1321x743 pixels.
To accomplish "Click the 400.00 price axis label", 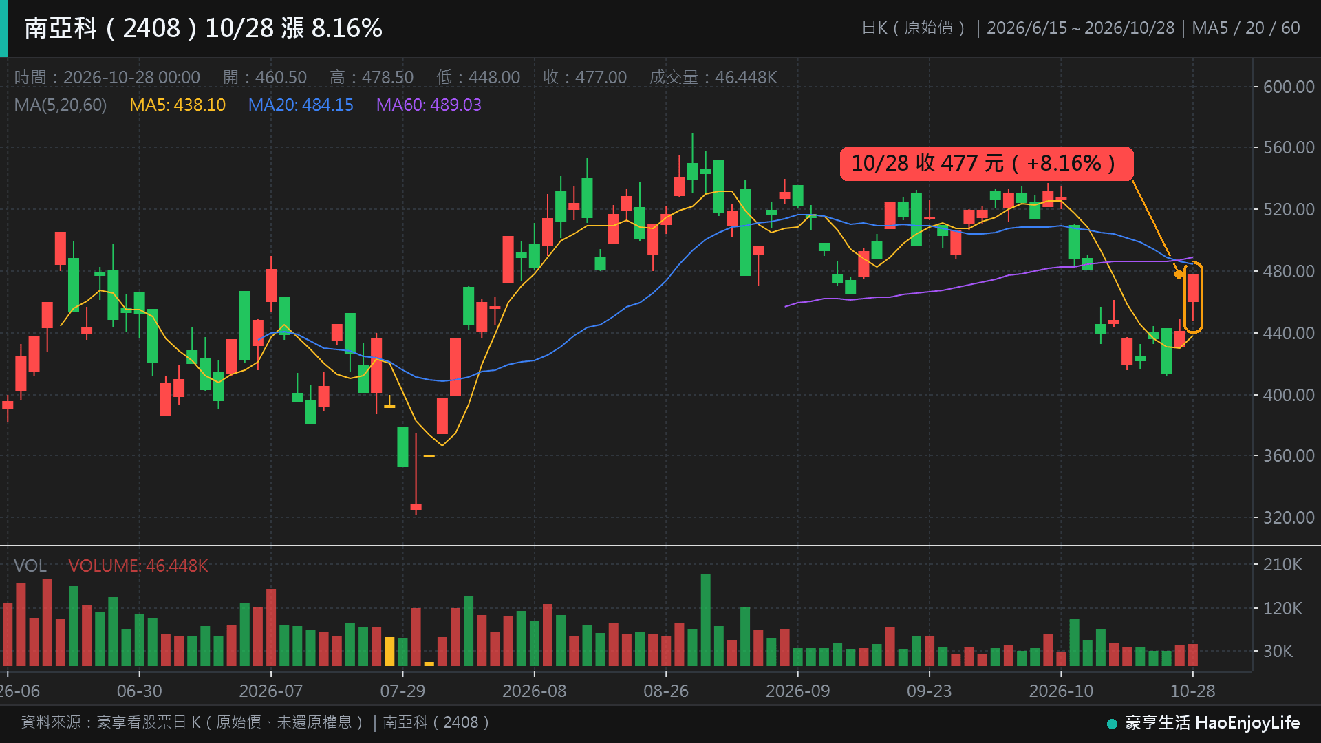I will tap(1289, 395).
